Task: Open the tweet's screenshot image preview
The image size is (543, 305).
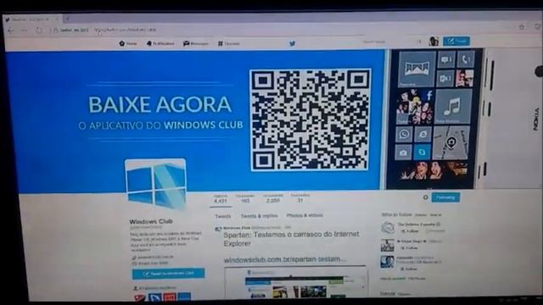Action: [x=295, y=282]
